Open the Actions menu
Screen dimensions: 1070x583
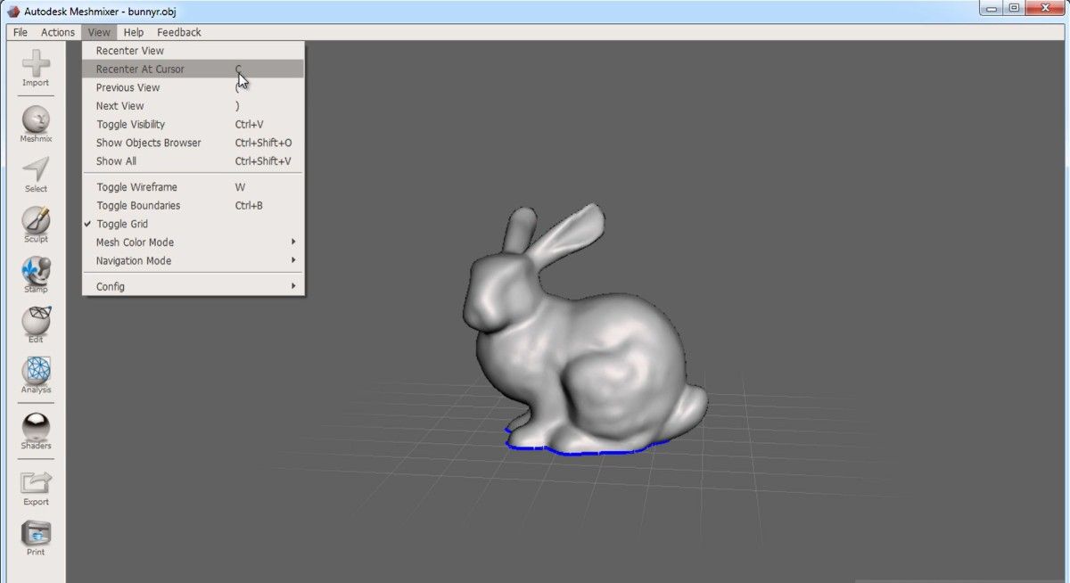click(58, 32)
